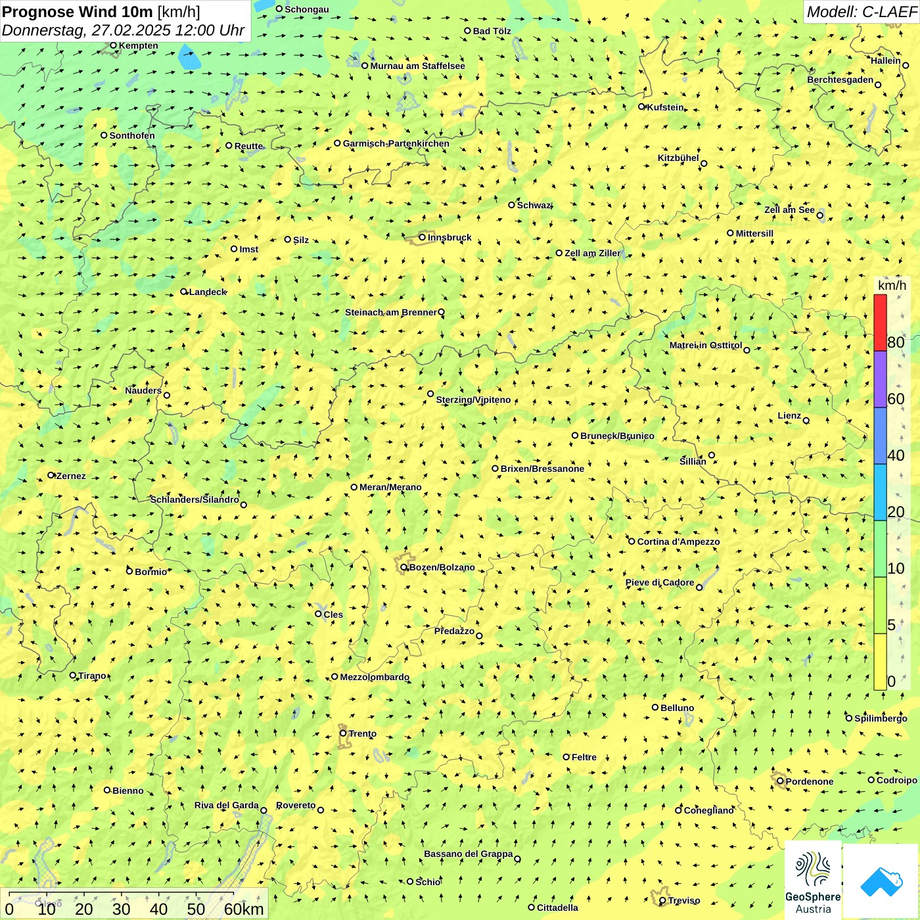
Task: Click the 'Bassano del Grappa' map label
Action: click(x=468, y=854)
